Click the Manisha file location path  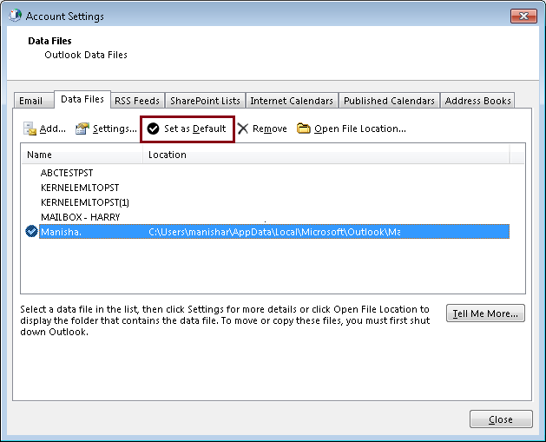274,232
